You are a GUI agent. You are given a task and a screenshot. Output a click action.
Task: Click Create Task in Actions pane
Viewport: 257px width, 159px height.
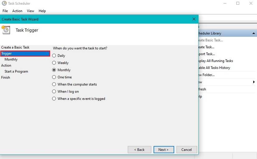pos(206,47)
